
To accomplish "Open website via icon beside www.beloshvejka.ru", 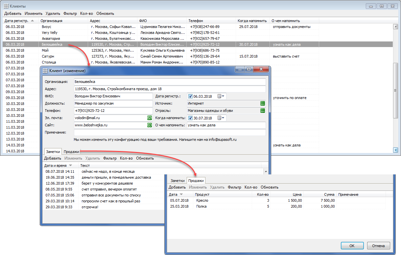I will pyautogui.click(x=149, y=125).
